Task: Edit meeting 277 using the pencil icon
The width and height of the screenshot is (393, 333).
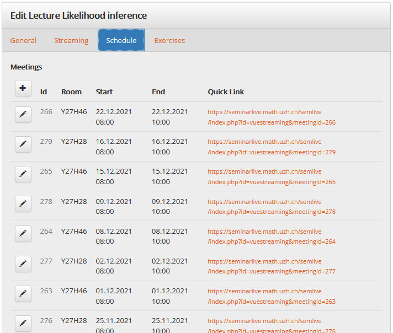Action: pyautogui.click(x=23, y=263)
